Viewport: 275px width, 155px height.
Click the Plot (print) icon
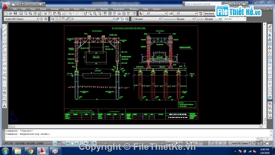point(21,13)
